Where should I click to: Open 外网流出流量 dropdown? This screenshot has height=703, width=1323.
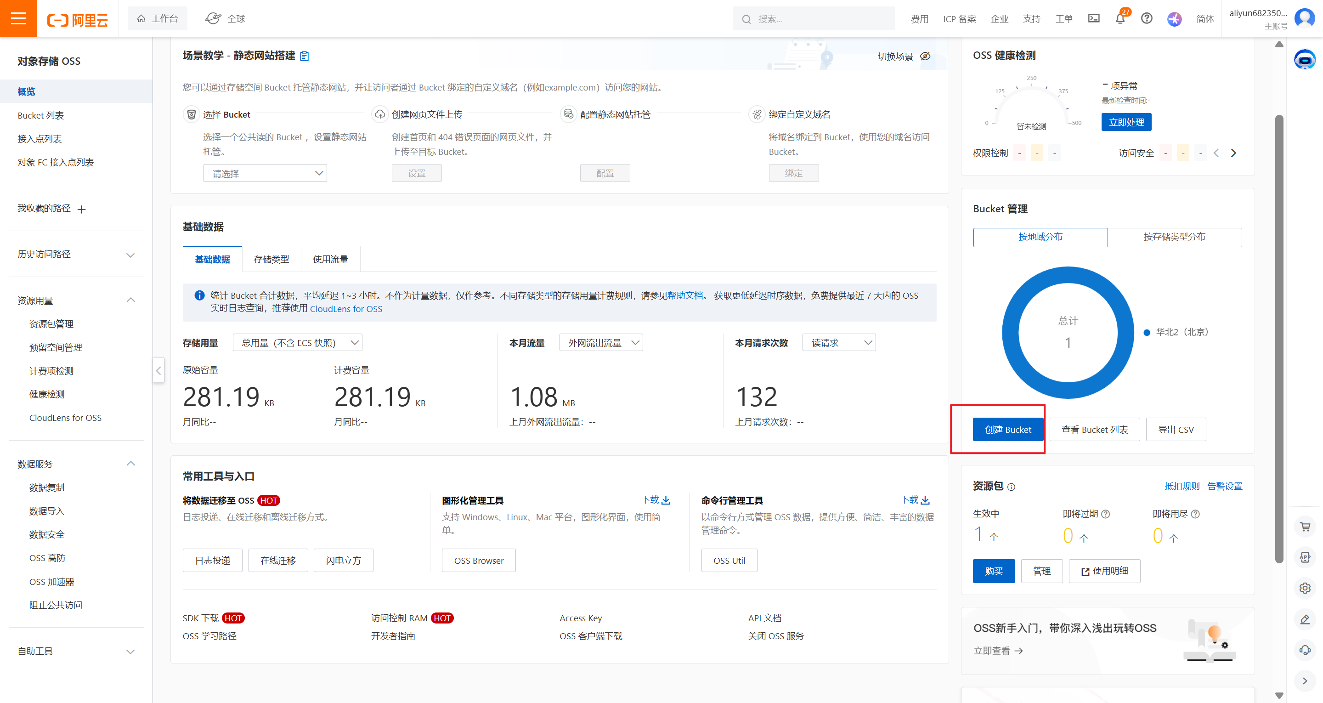(x=601, y=342)
